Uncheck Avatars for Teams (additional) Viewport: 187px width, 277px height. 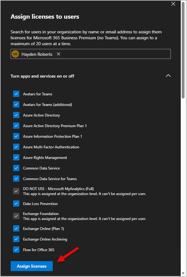pos(16,104)
